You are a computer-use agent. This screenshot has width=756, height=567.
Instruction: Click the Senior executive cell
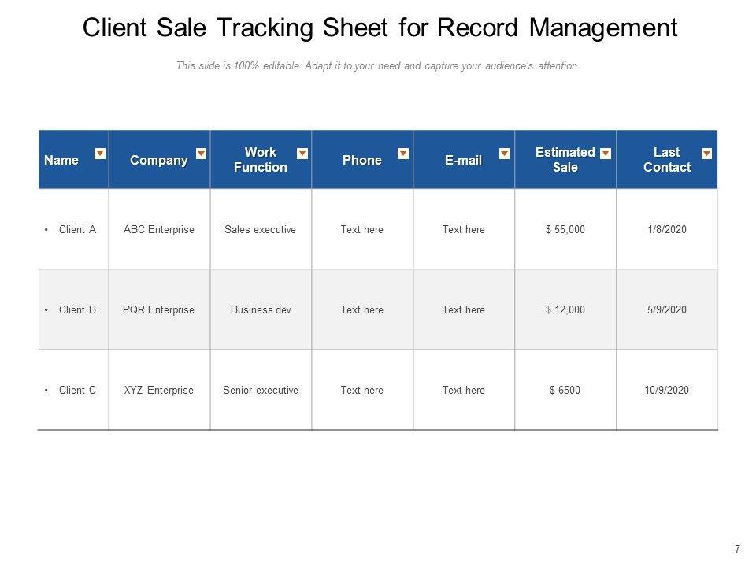pyautogui.click(x=261, y=390)
